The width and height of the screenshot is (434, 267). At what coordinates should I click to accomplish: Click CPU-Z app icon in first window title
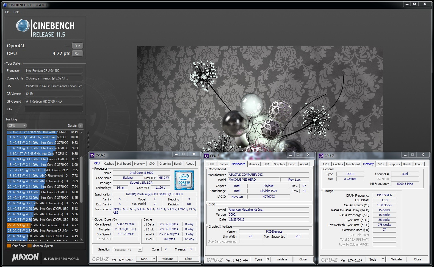click(92, 155)
